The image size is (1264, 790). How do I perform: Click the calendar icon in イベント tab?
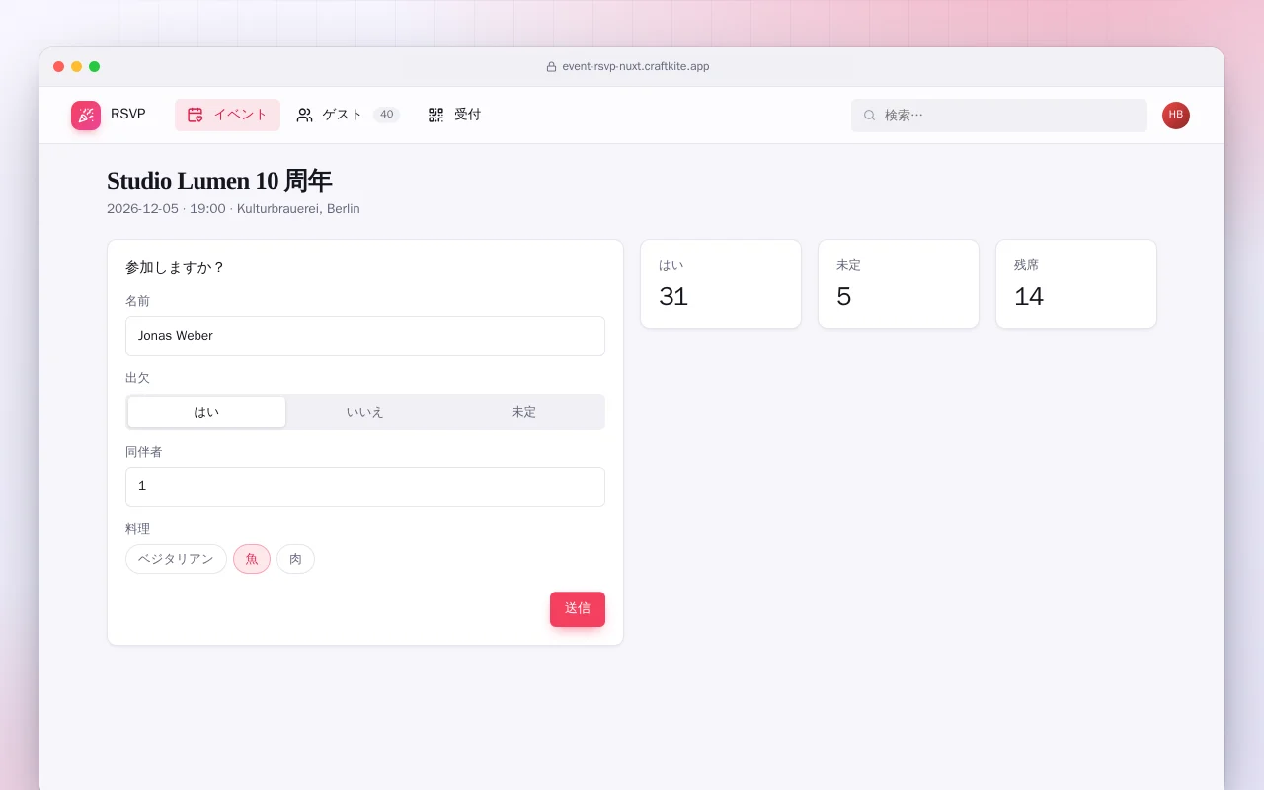tap(195, 115)
